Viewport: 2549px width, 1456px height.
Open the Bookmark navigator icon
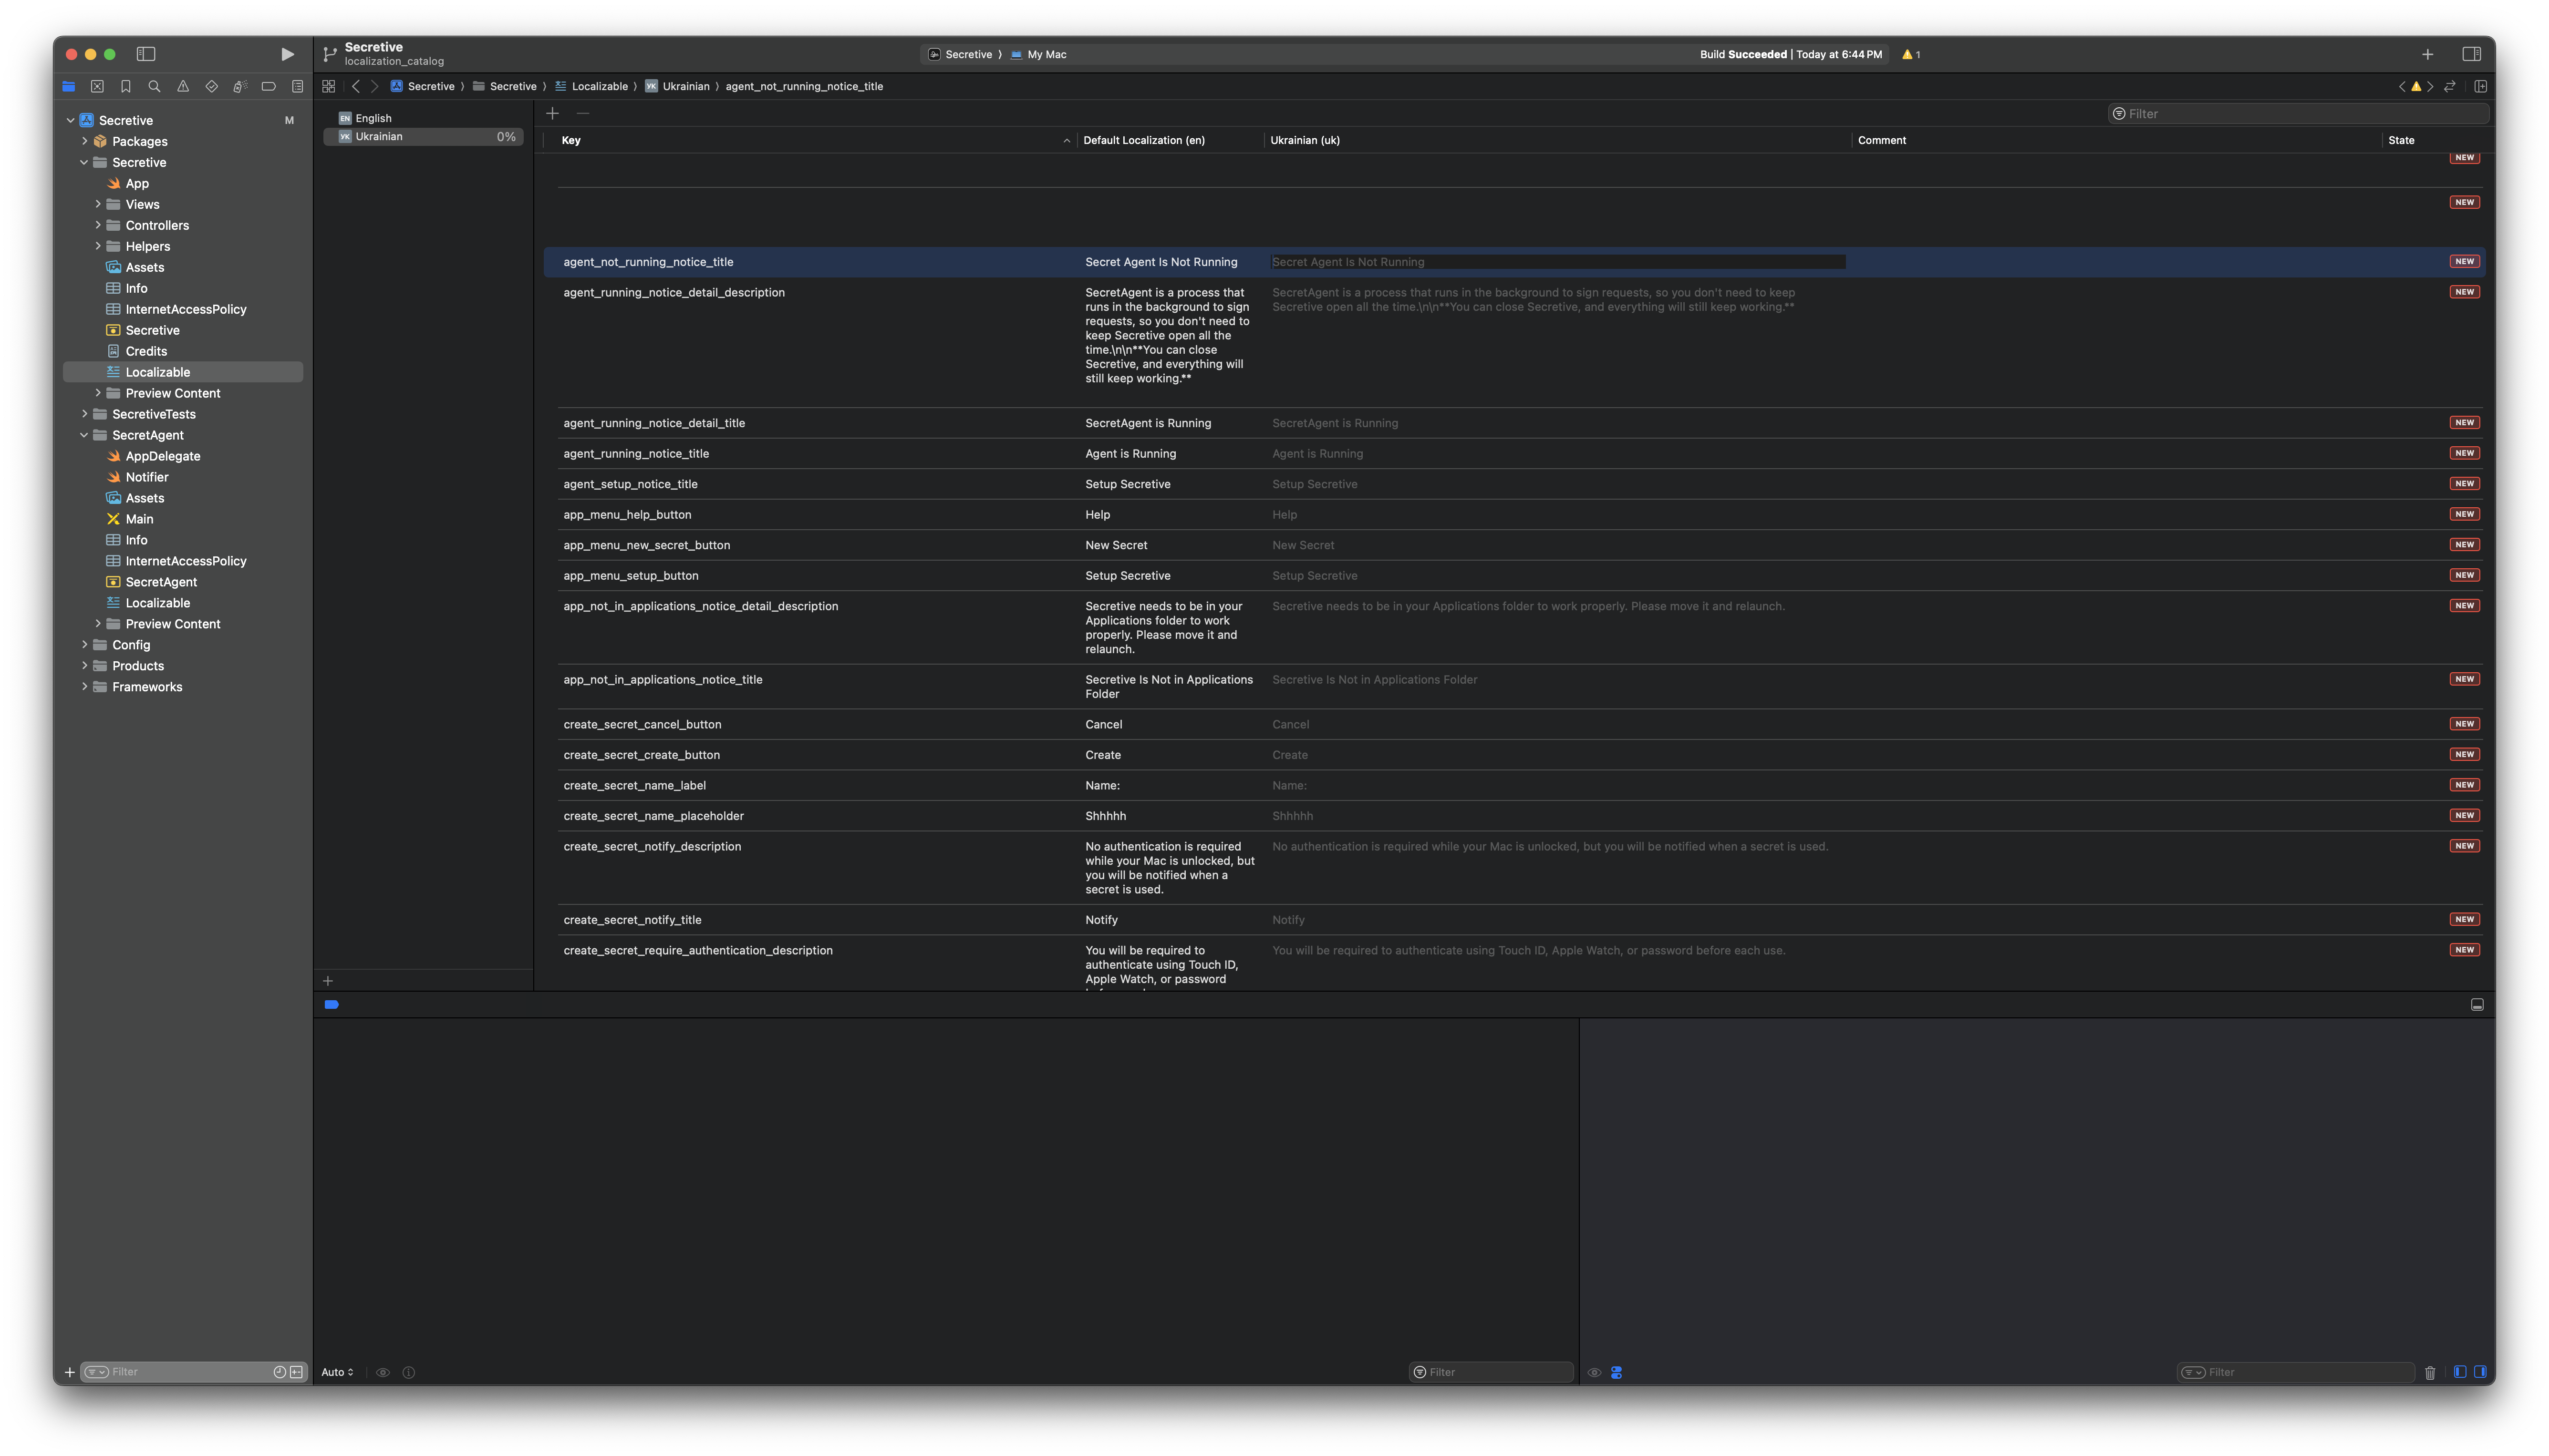pyautogui.click(x=126, y=86)
